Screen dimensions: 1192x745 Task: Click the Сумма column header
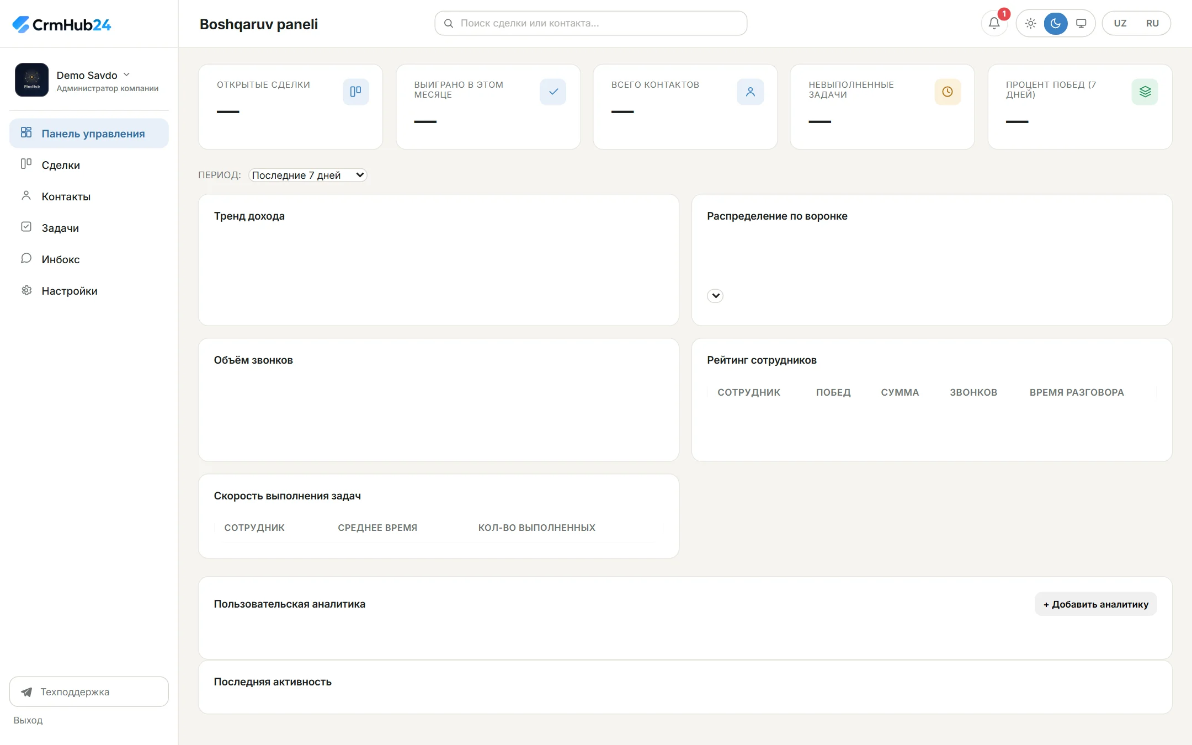coord(900,392)
